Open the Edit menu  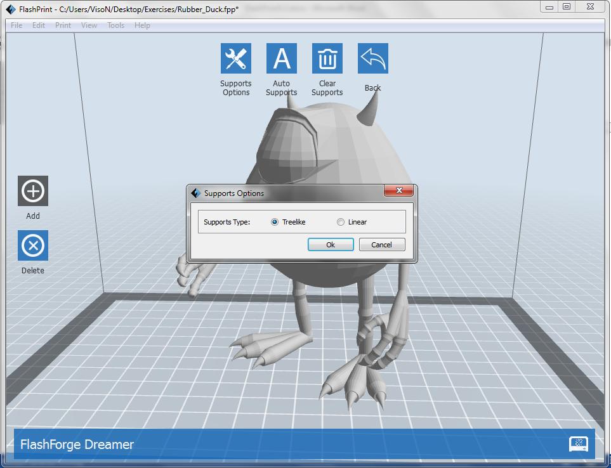(39, 25)
